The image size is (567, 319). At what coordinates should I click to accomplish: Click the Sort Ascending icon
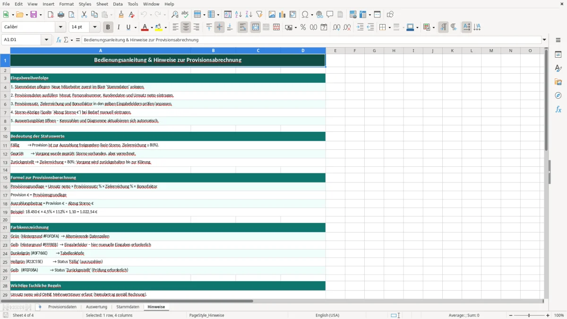point(239,15)
